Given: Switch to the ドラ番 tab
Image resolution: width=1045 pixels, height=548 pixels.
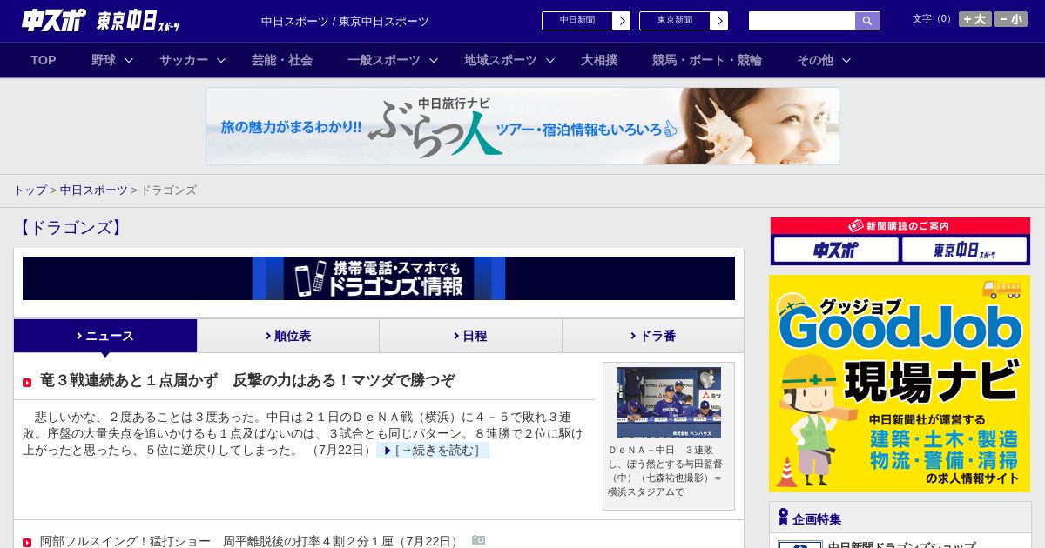Looking at the screenshot, I should pos(653,336).
